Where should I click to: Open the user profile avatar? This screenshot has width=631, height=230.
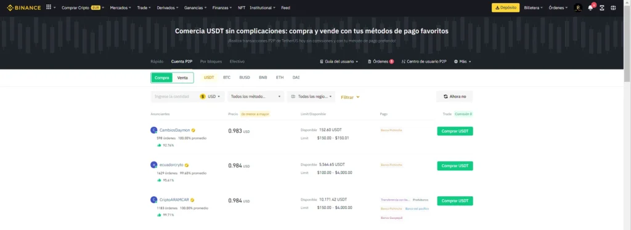[x=578, y=7]
